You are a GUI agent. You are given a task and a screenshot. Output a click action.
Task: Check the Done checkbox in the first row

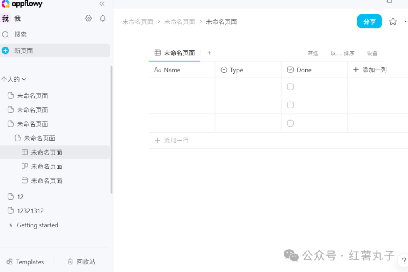290,86
